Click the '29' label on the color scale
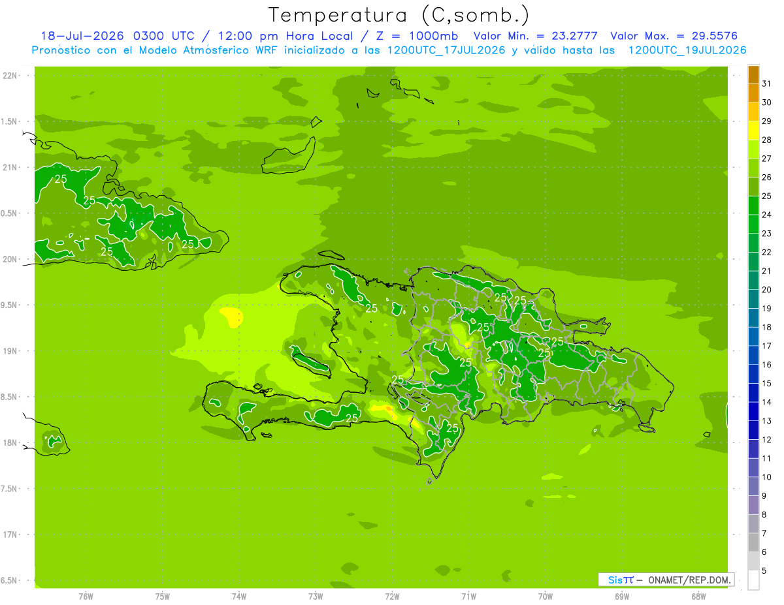The height and width of the screenshot is (605, 784). (x=766, y=121)
